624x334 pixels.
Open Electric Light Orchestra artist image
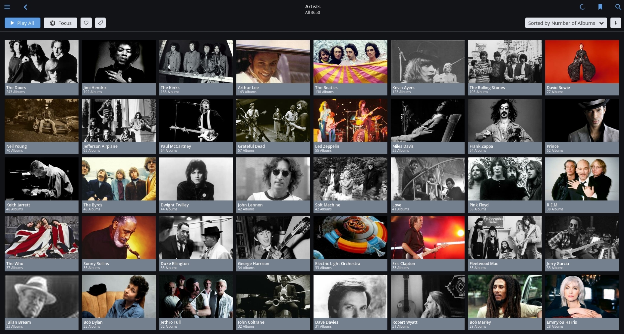350,238
